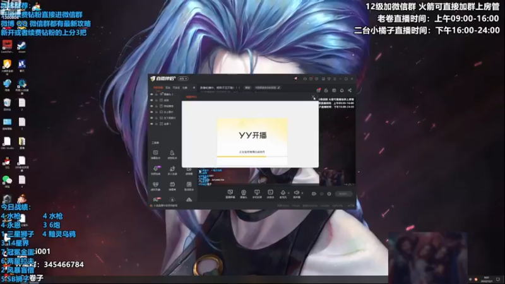This screenshot has height=284, width=505.
Task: Add a screen capture source from bottom toolbar
Action: pos(230,194)
